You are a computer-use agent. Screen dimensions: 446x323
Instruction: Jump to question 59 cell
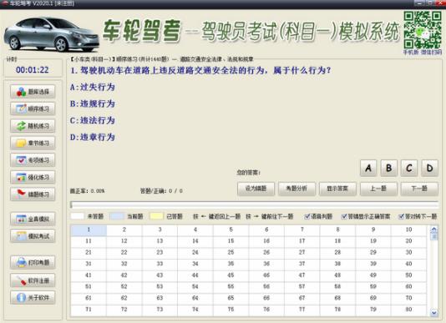(373, 286)
